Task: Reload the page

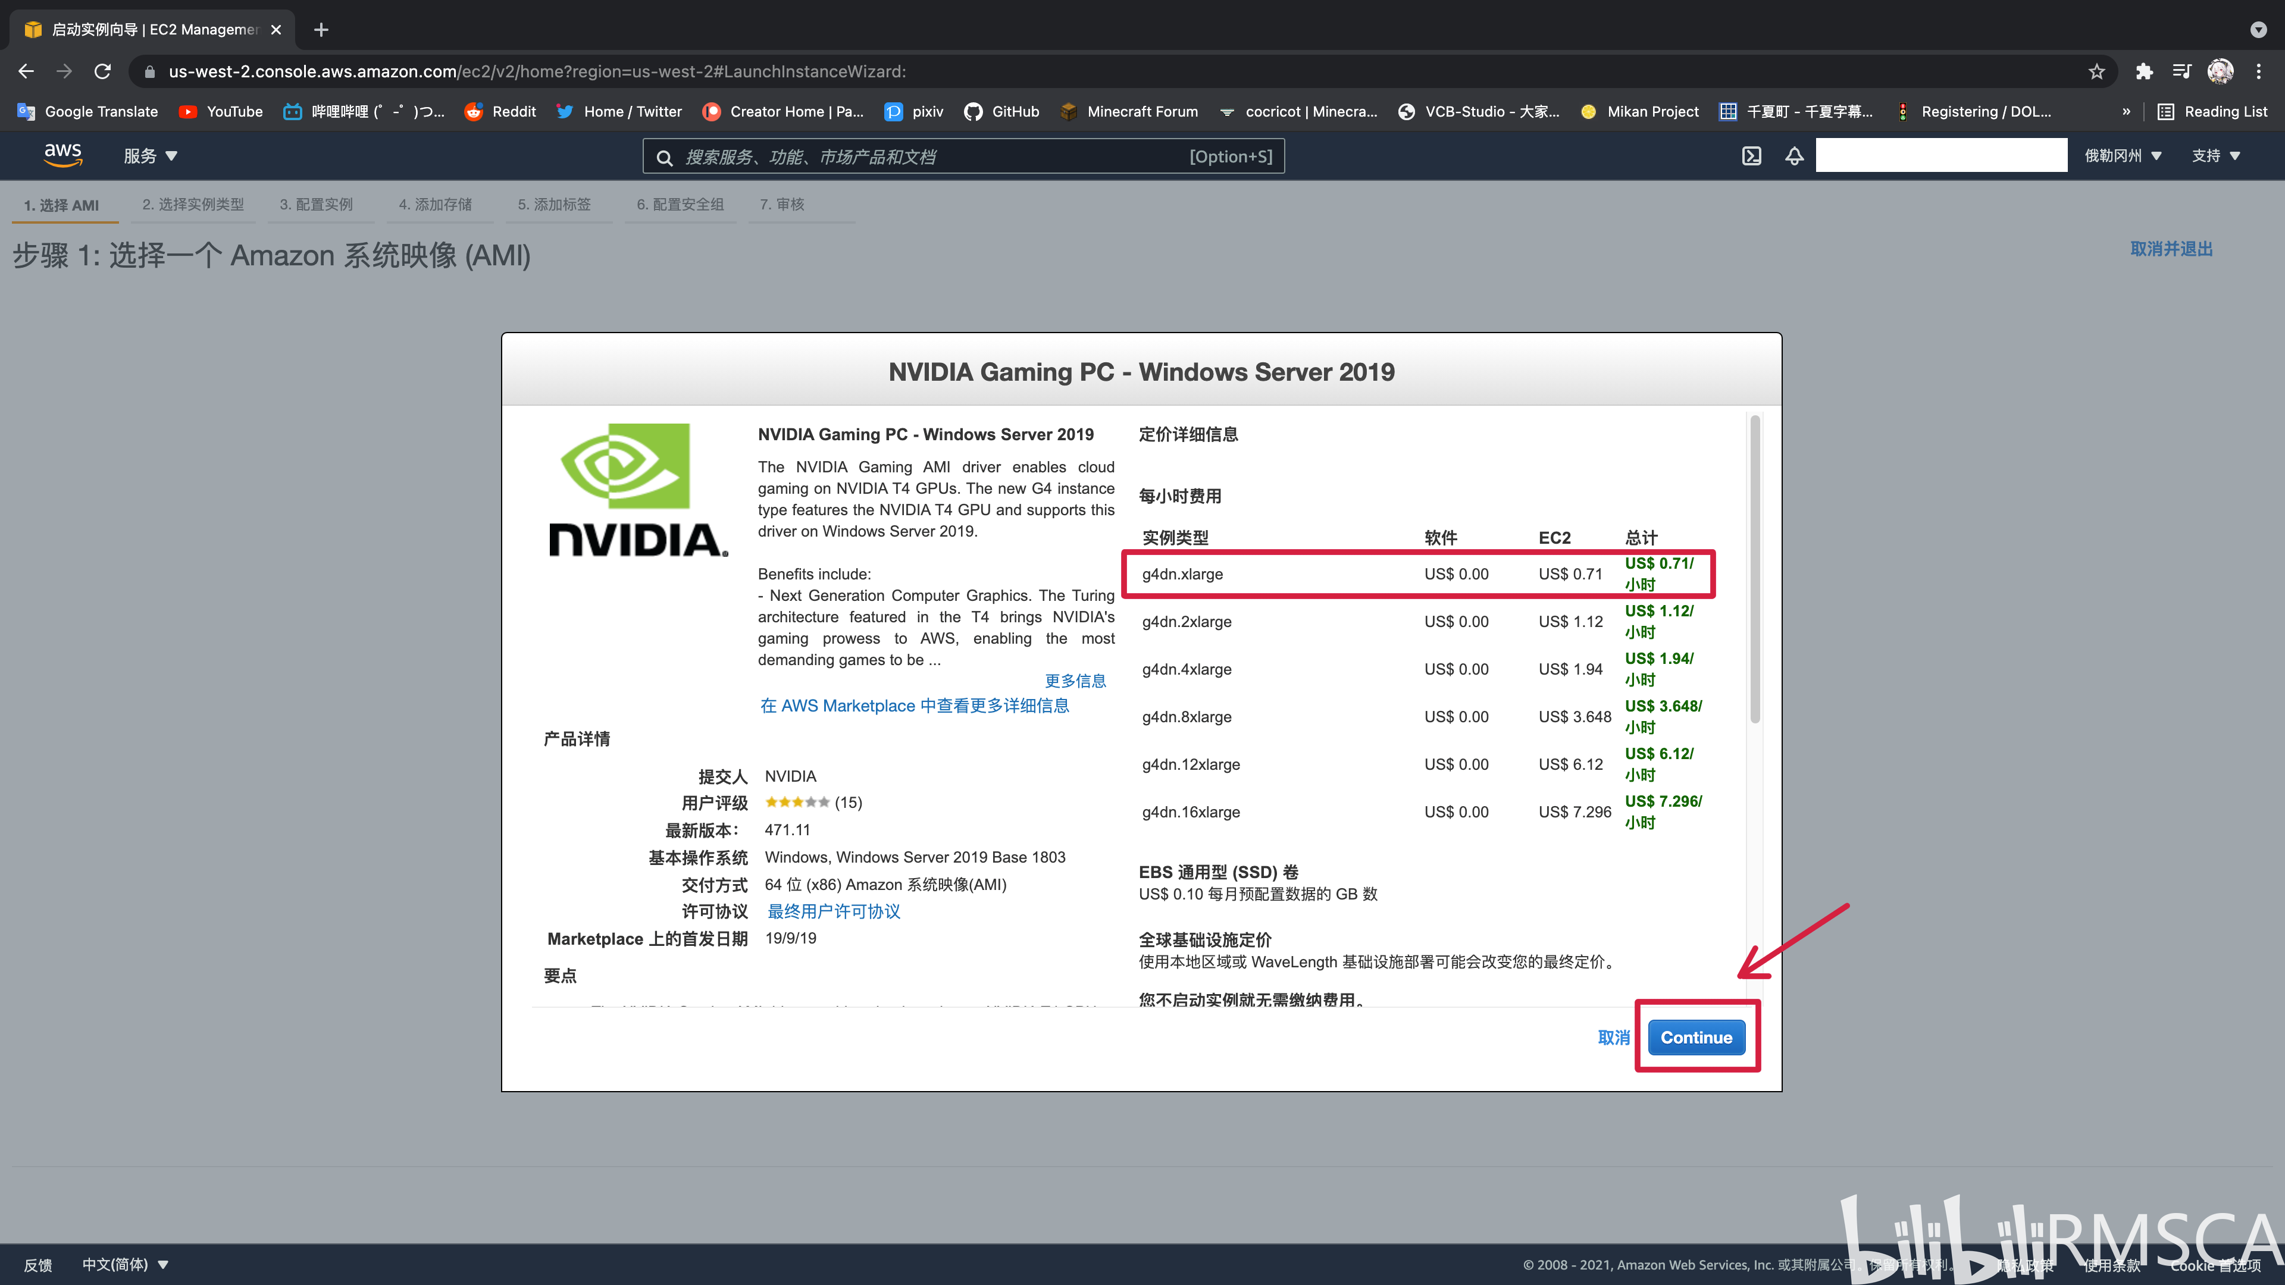Action: coord(103,72)
